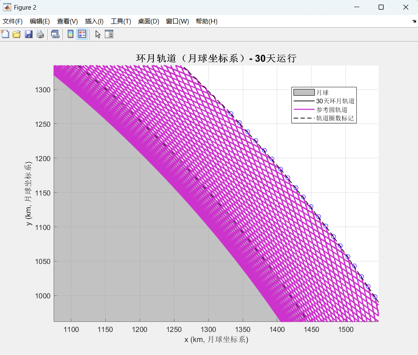The image size is (418, 355).
Task: Select the 轨道圈数标记 legend entry text
Action: pos(335,118)
